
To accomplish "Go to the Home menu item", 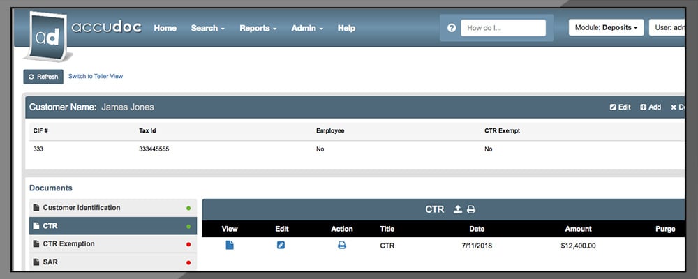I will (165, 28).
